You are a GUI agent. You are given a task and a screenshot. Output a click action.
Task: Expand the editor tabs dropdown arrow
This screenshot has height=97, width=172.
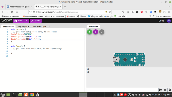point(49,26)
